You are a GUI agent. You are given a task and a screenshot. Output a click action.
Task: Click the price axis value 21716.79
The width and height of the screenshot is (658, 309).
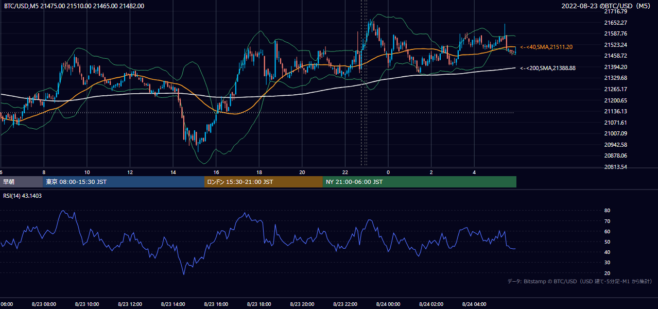click(616, 11)
